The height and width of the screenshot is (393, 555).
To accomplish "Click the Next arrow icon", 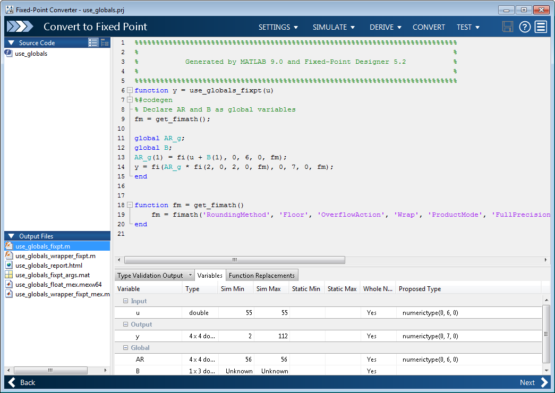I will (544, 382).
